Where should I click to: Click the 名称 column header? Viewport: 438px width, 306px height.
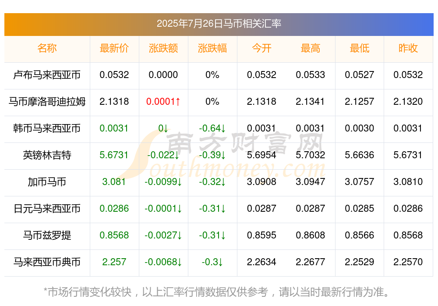pyautogui.click(x=47, y=48)
